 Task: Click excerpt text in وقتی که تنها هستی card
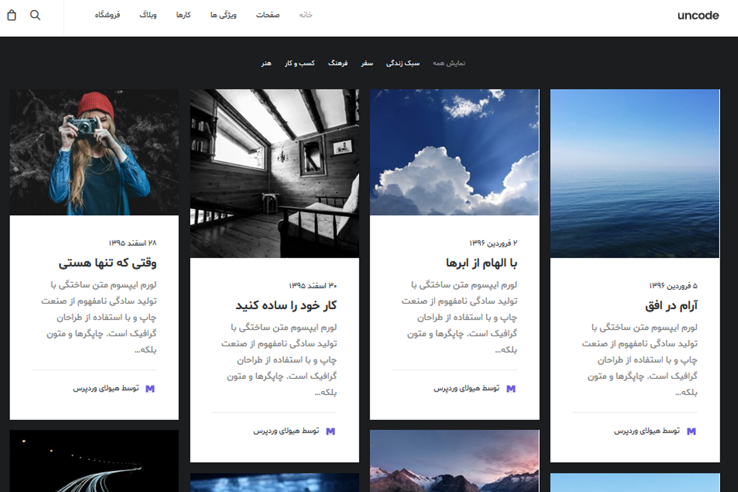pyautogui.click(x=99, y=317)
